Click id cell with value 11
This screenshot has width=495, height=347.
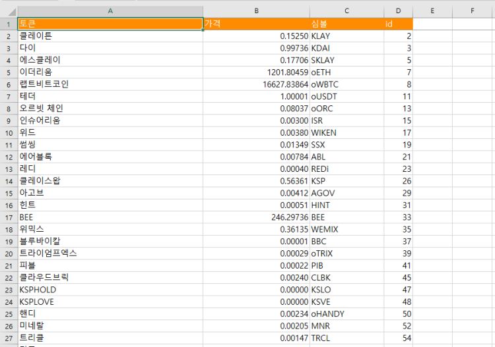click(x=398, y=96)
